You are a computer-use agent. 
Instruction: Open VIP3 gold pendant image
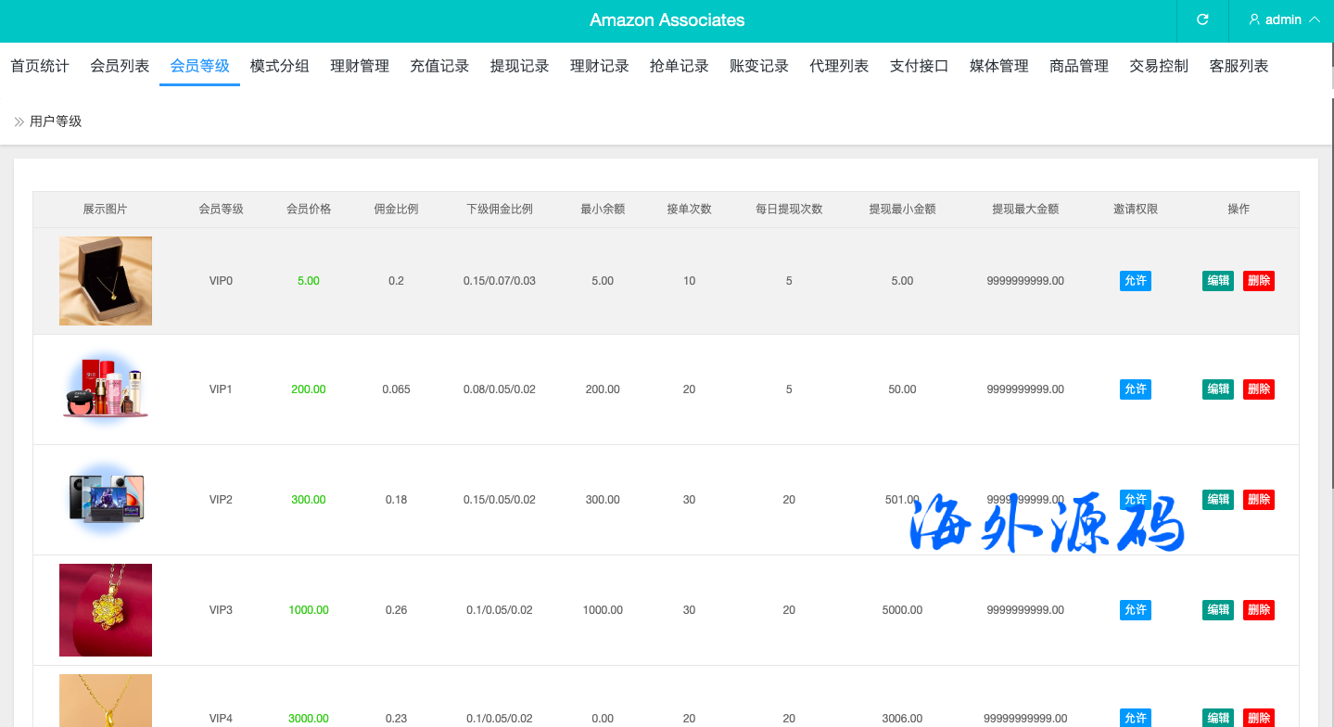click(106, 610)
